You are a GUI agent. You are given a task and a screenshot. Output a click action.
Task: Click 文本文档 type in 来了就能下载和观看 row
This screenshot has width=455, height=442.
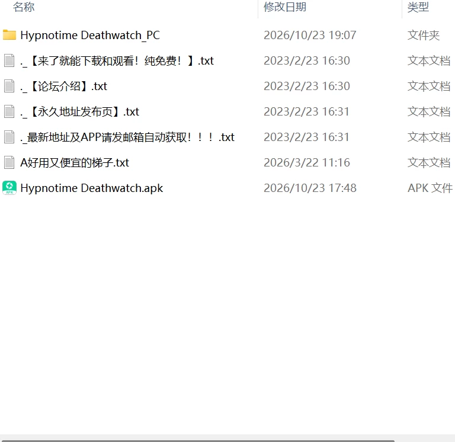(429, 61)
